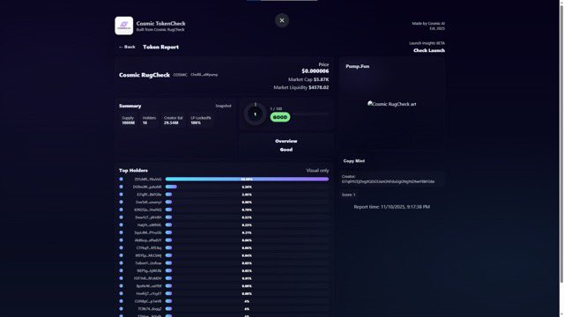Click the Cosmic TokenCheck logo icon
564x317 pixels.
[x=123, y=26]
